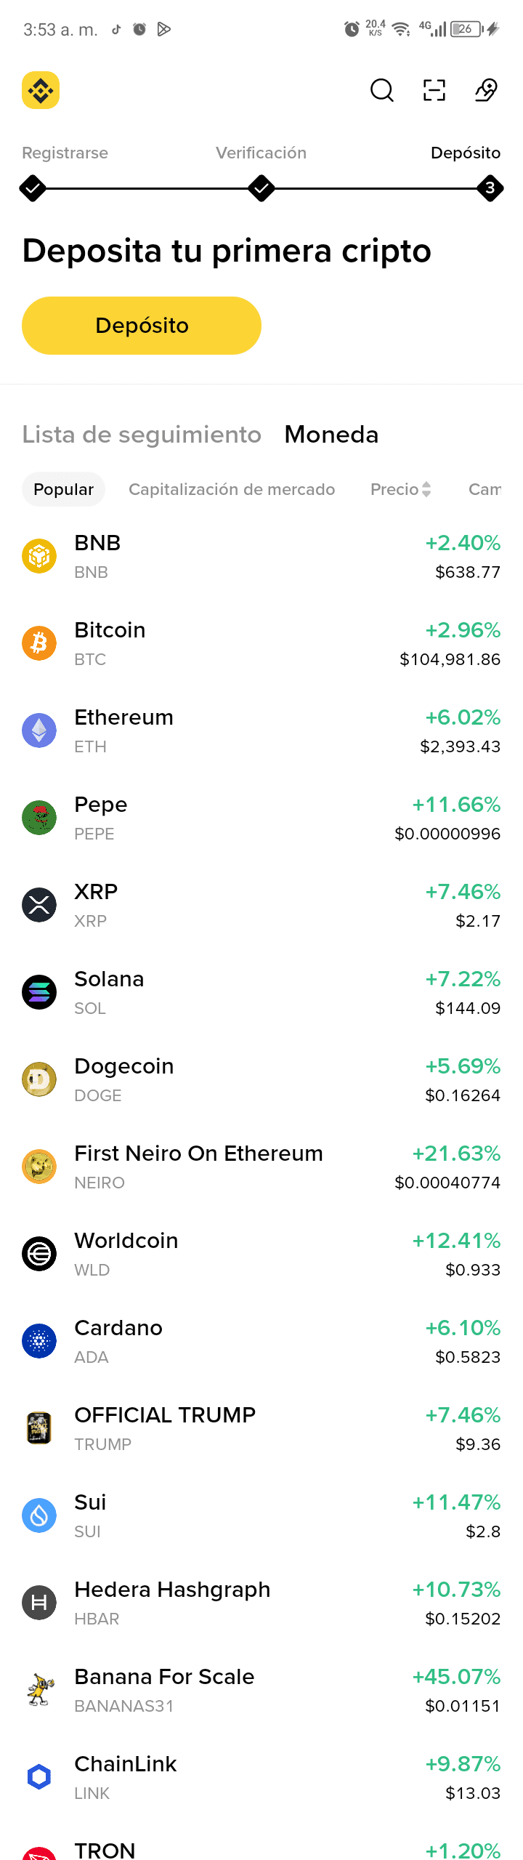
Task: Switch to Lista de seguimiento tab
Action: tap(142, 434)
